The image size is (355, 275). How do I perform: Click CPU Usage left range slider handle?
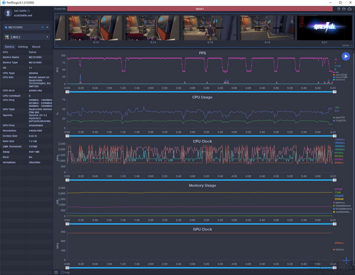click(67, 136)
